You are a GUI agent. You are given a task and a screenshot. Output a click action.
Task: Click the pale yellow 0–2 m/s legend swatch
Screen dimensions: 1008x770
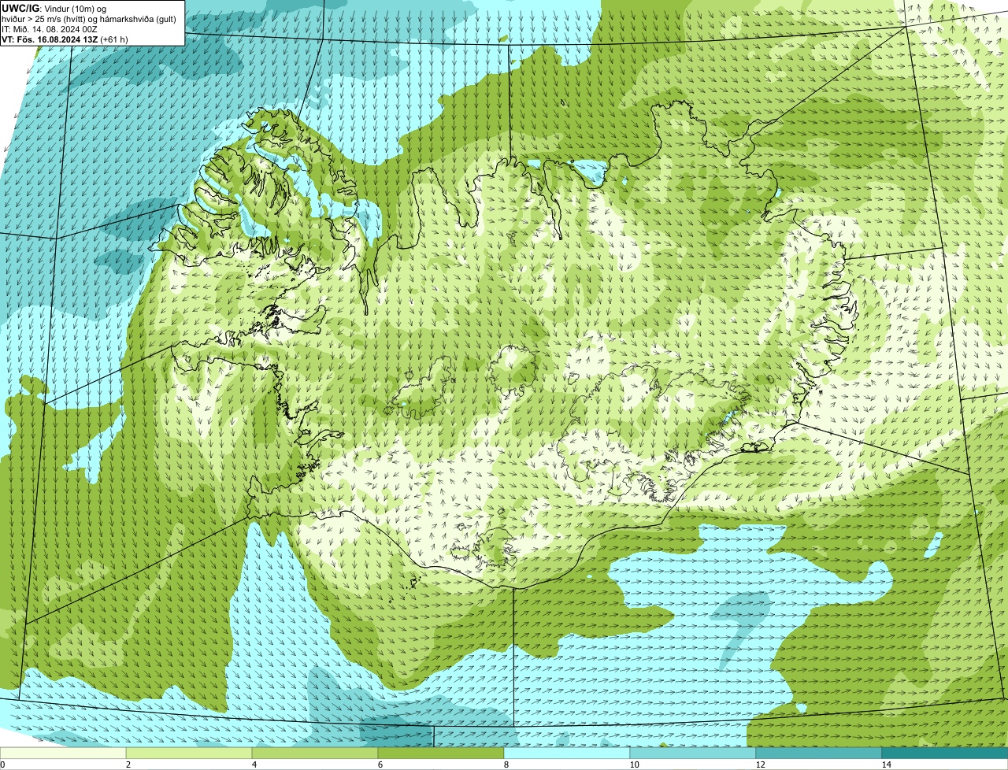click(63, 753)
